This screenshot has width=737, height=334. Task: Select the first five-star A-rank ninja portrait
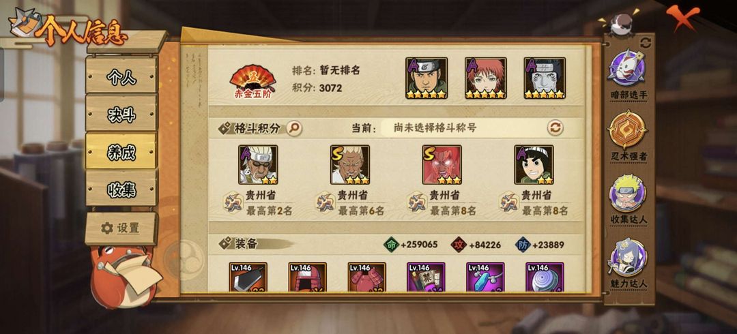click(x=427, y=78)
